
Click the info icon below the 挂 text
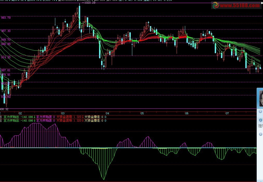(x=260, y=134)
